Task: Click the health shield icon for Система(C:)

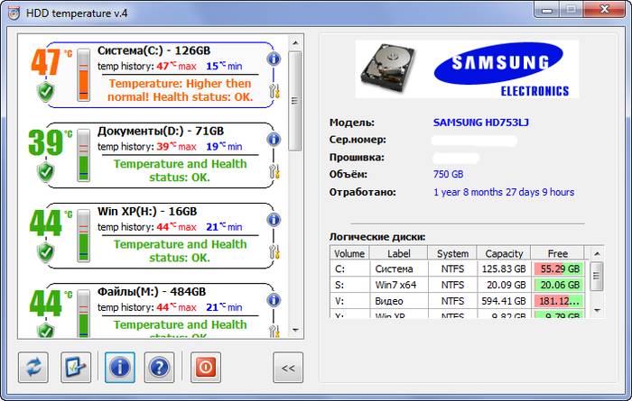Action: click(46, 91)
